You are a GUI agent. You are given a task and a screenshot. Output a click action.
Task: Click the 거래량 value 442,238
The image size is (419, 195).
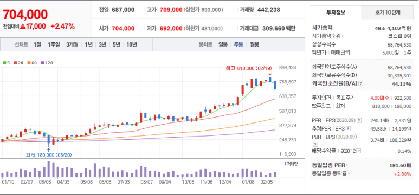(x=268, y=10)
